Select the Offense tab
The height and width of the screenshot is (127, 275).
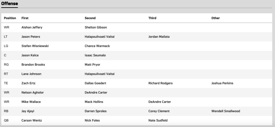click(9, 3)
